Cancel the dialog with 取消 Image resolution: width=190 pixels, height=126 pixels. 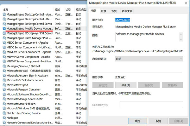pyautogui.click(x=158, y=121)
